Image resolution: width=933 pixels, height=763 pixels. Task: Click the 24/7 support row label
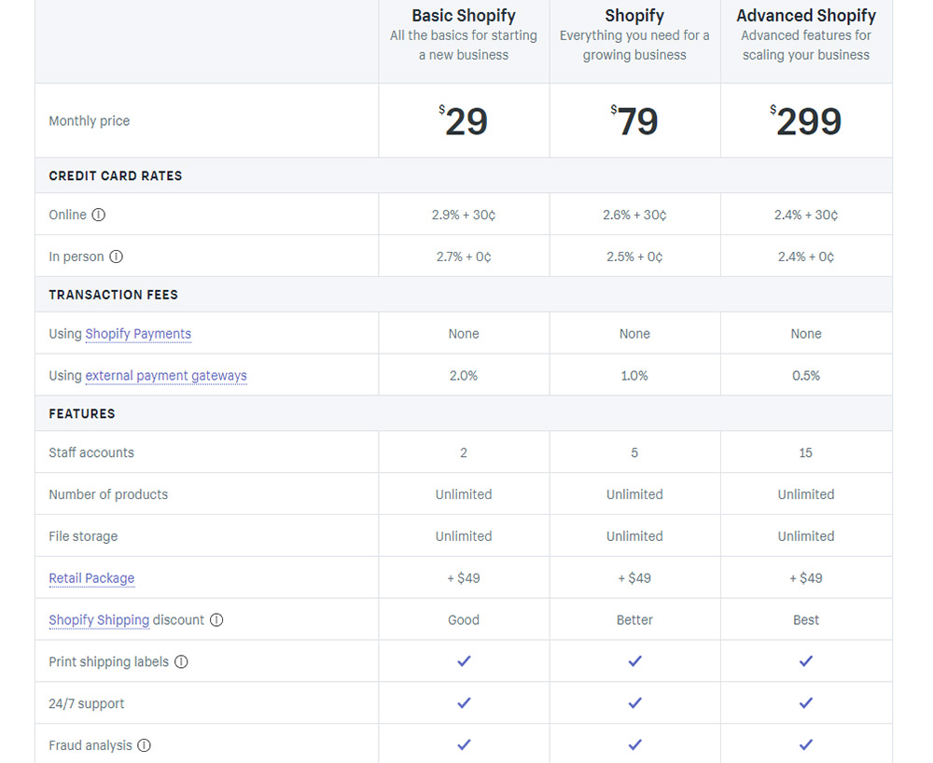(x=86, y=703)
